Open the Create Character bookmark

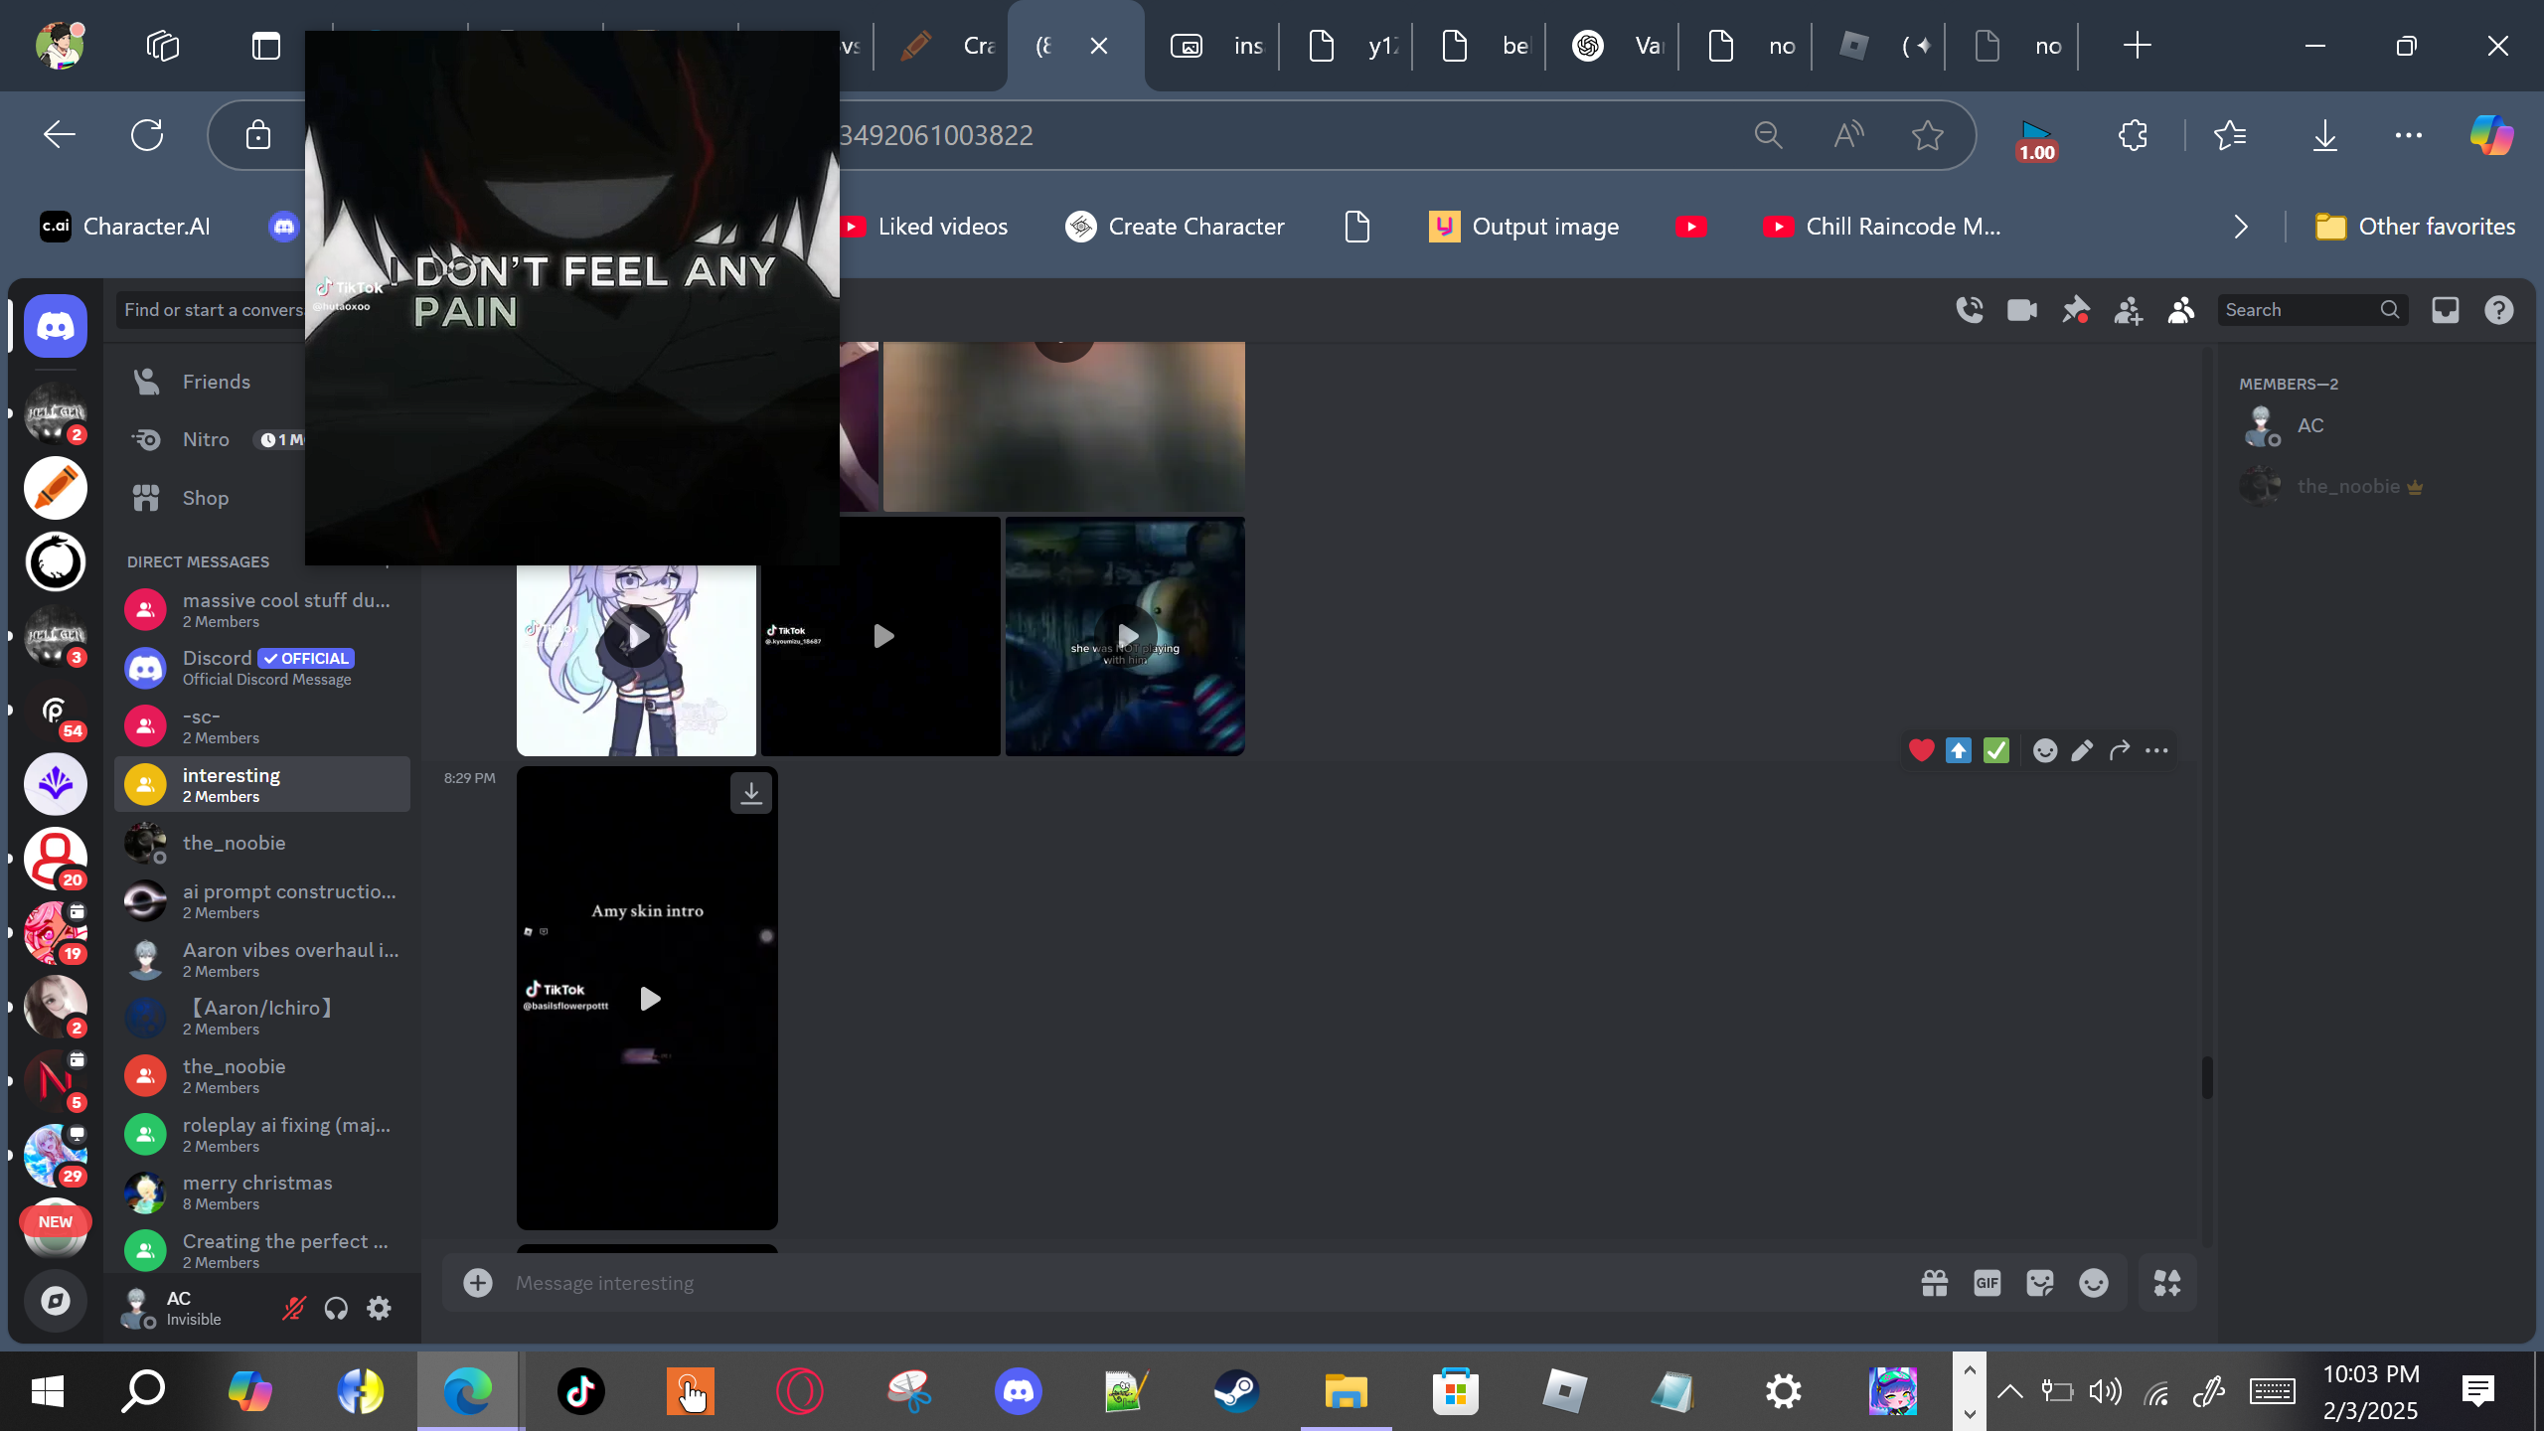(1176, 227)
